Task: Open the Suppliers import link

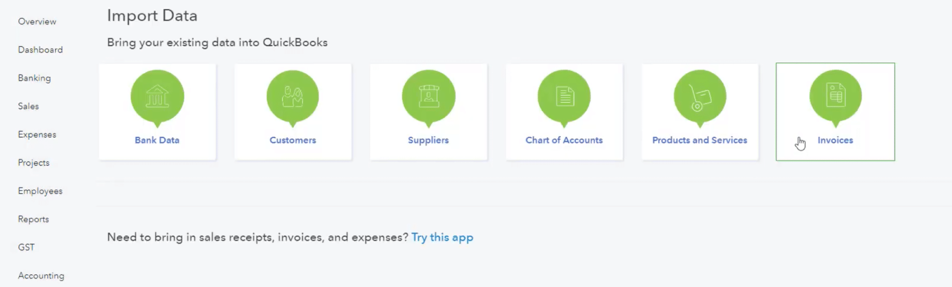Action: (x=428, y=140)
